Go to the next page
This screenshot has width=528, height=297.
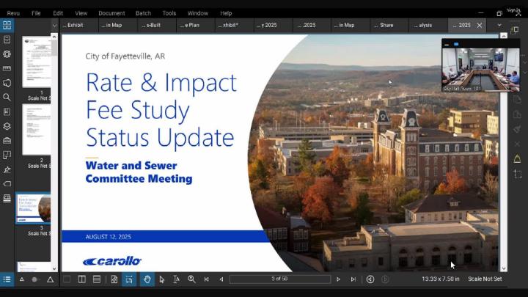(338, 279)
